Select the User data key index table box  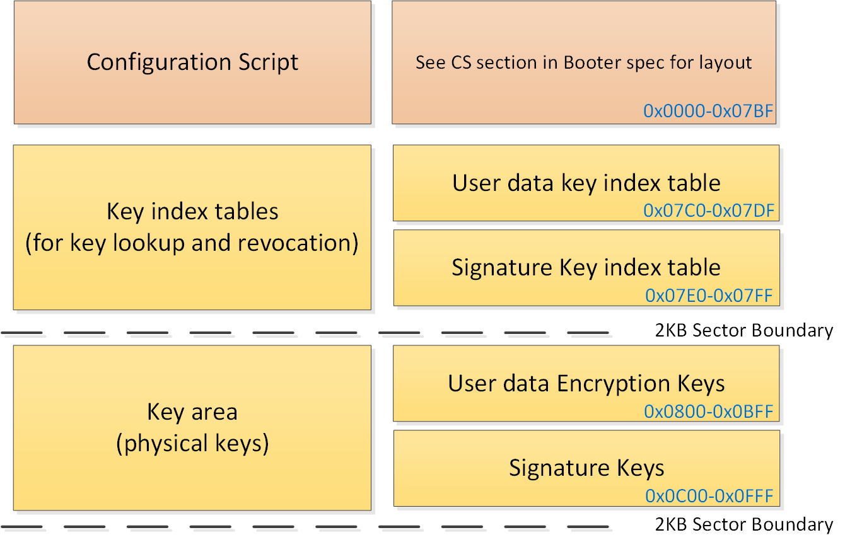586,183
